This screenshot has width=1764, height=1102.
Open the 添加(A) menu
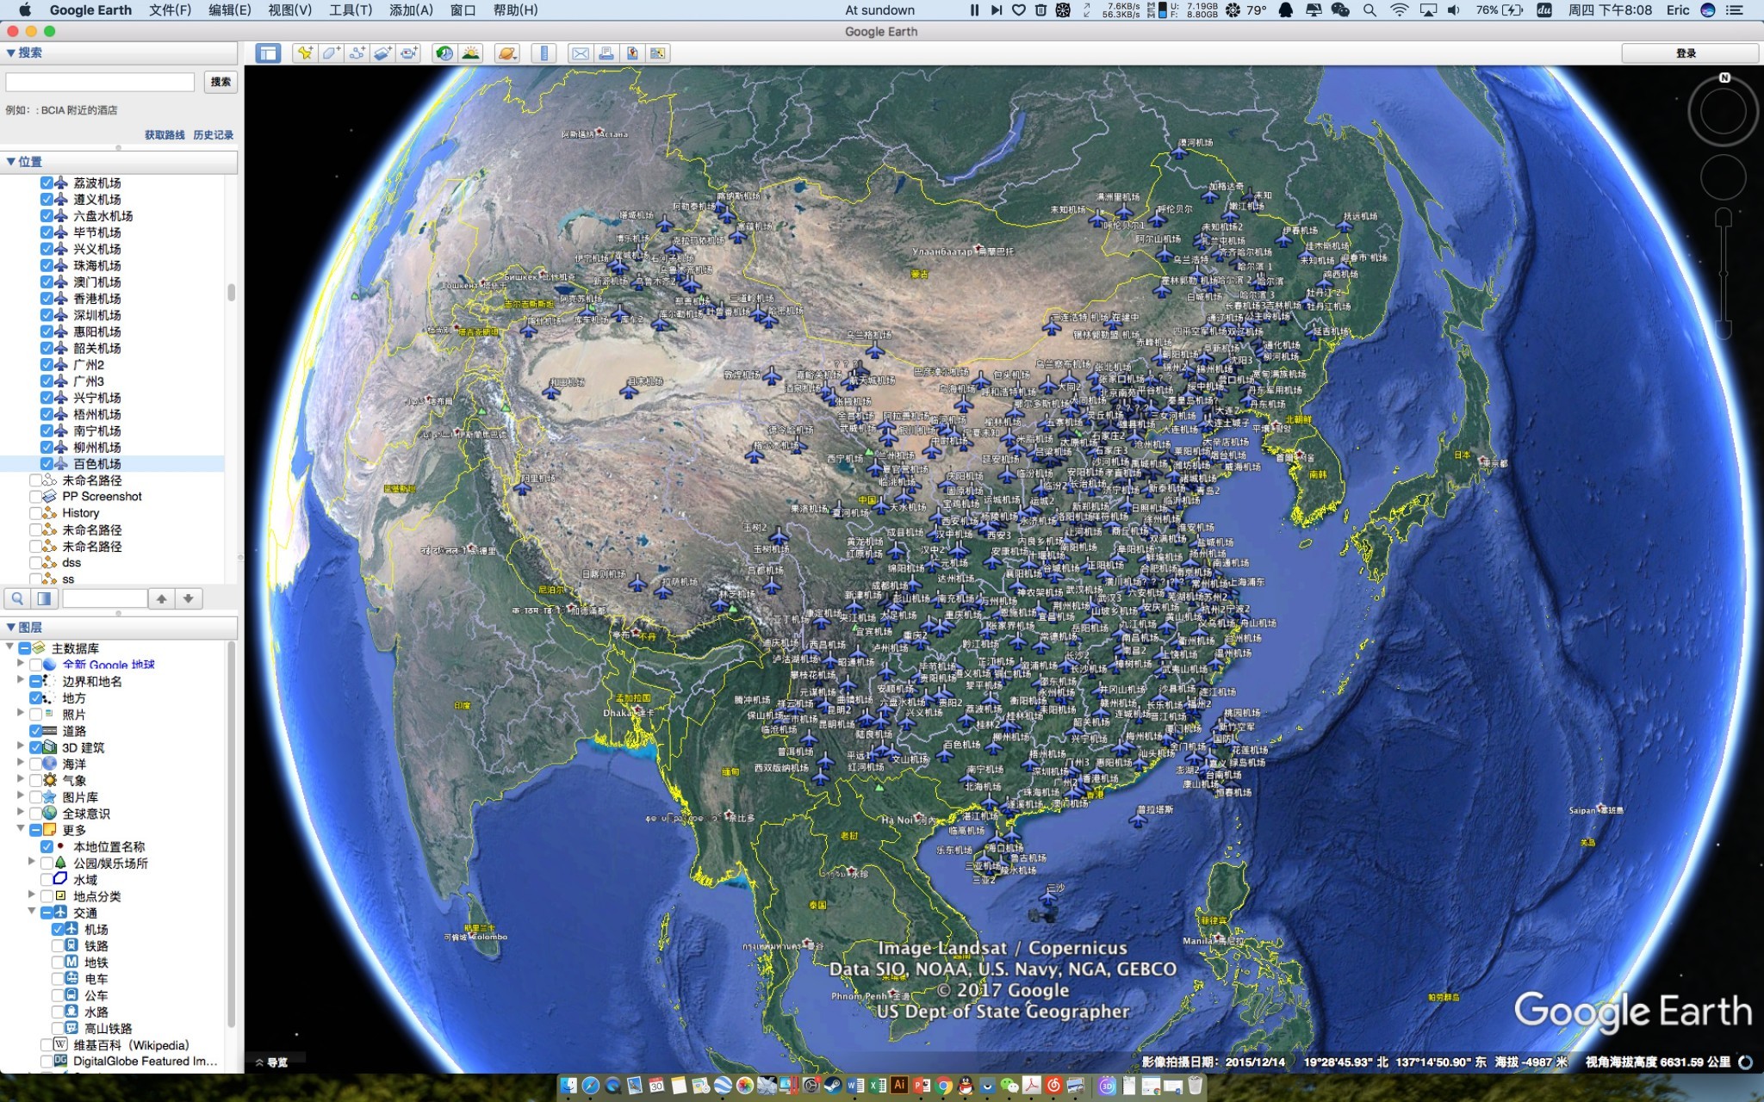point(412,10)
